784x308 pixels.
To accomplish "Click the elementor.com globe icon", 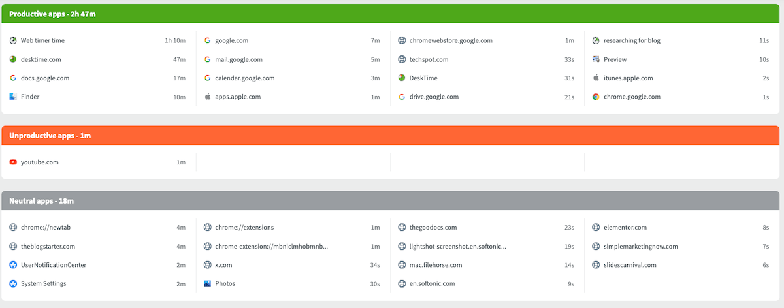I will [x=596, y=228].
